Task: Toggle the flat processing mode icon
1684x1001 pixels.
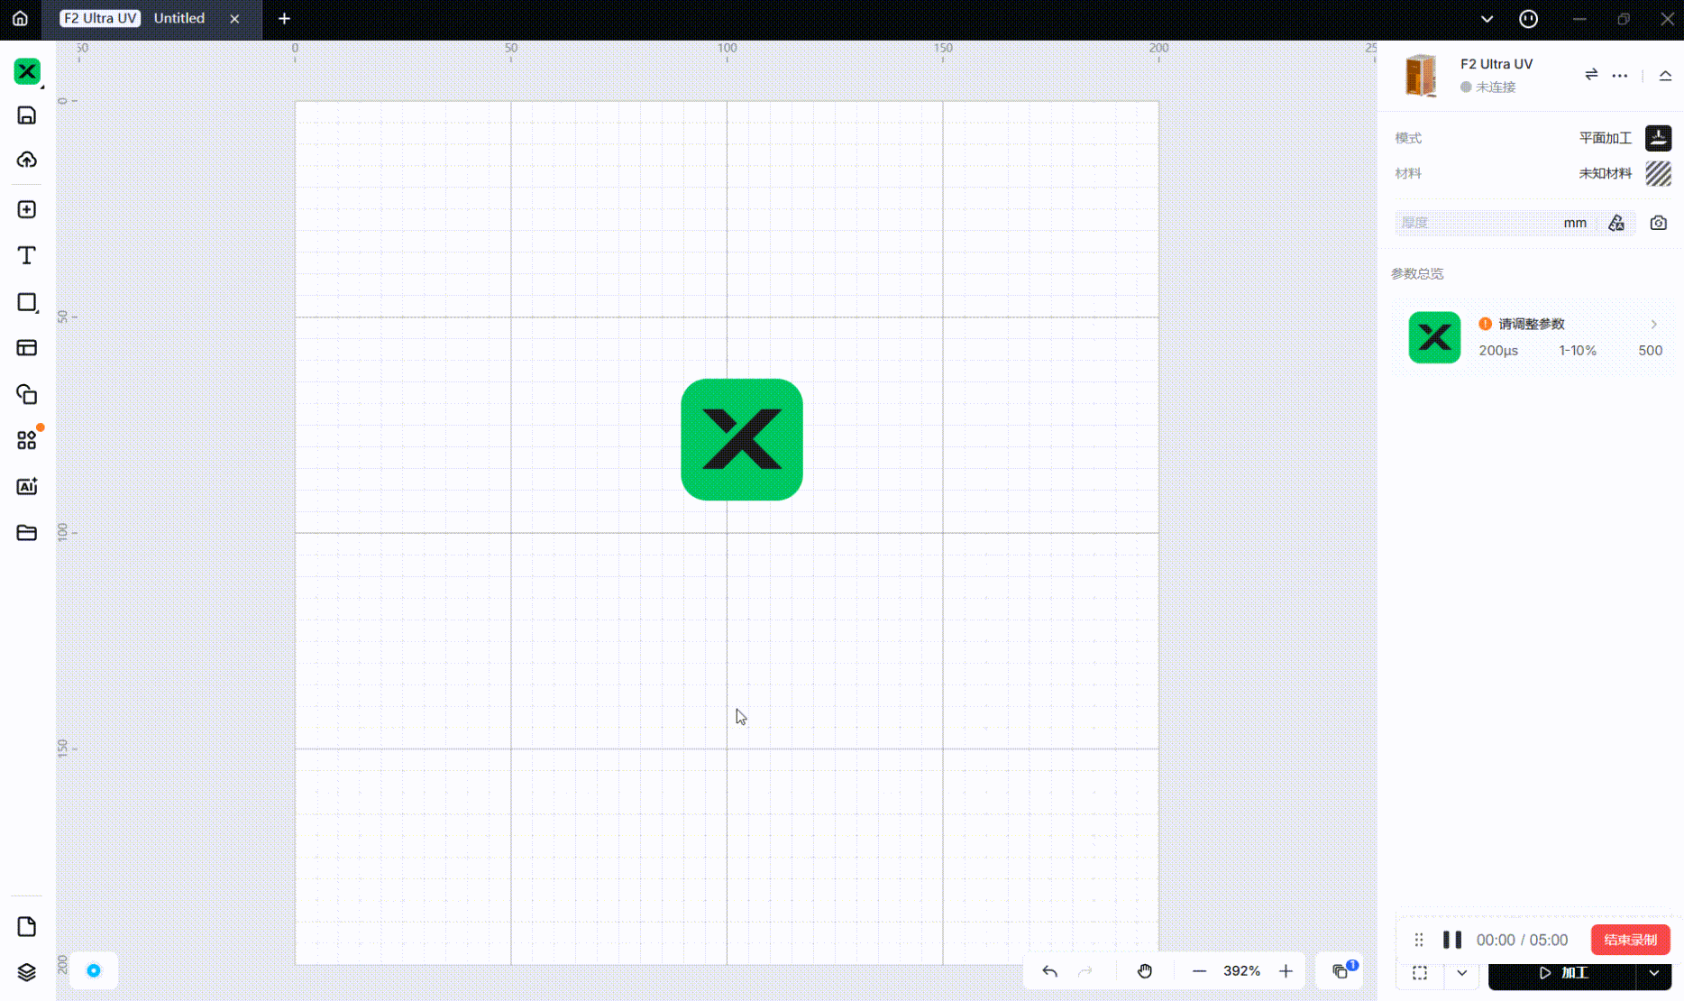Action: pos(1658,138)
